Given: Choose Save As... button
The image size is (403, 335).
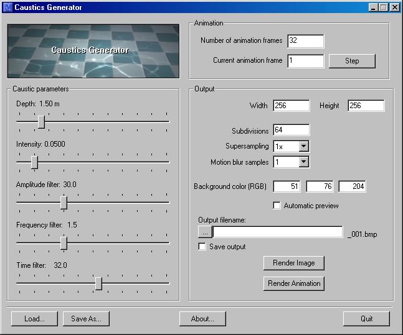Looking at the screenshot, I should pos(86,319).
